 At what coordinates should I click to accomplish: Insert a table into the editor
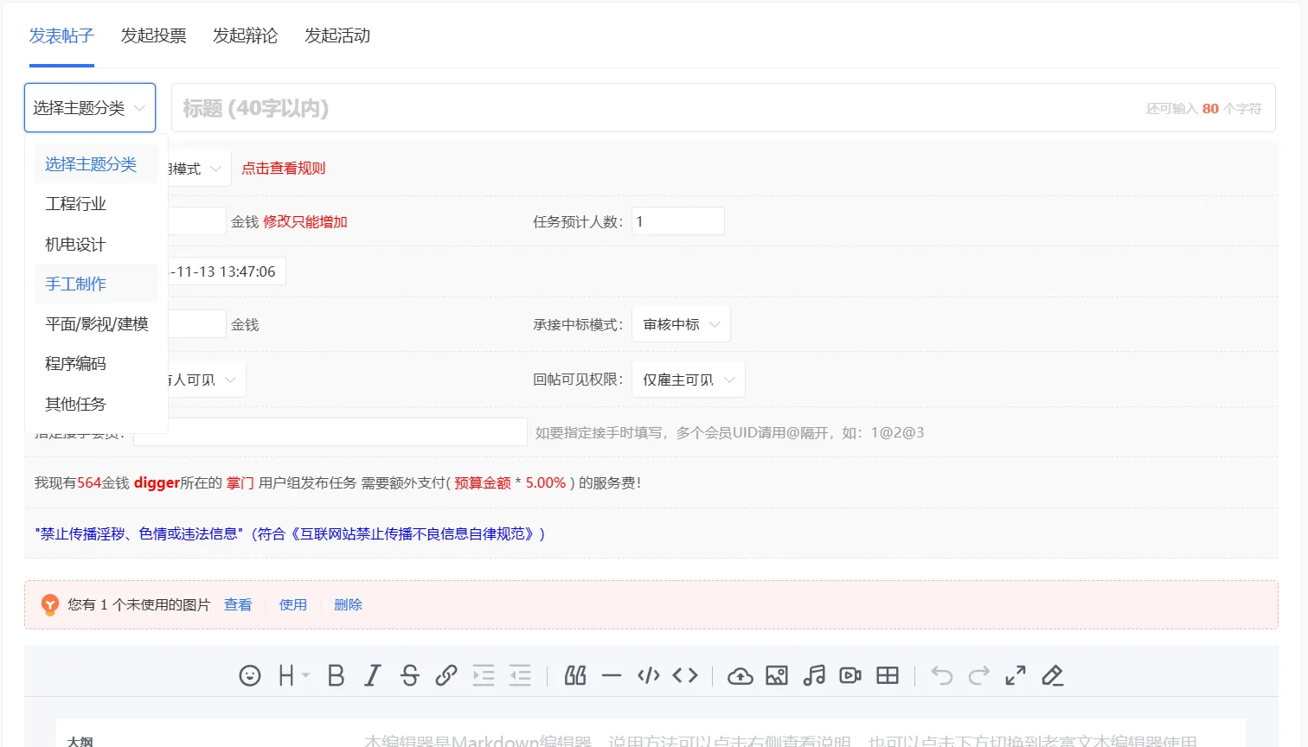[x=888, y=675]
